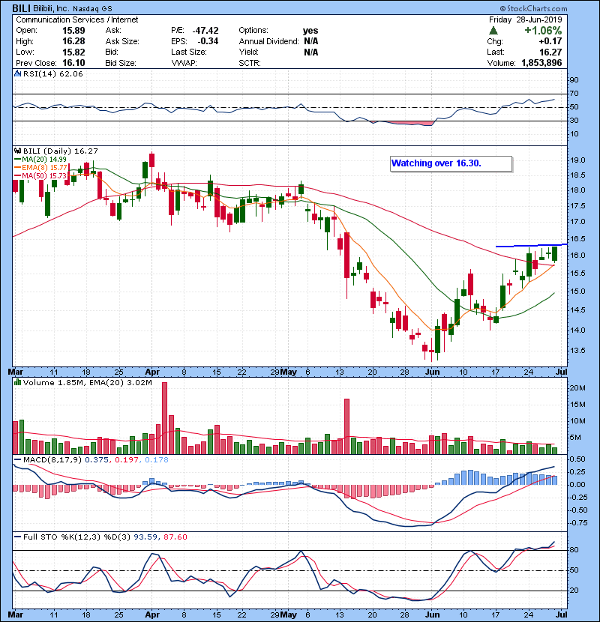This screenshot has height=622, width=600.
Task: Click the Volume value 1,853,896
Action: [541, 63]
